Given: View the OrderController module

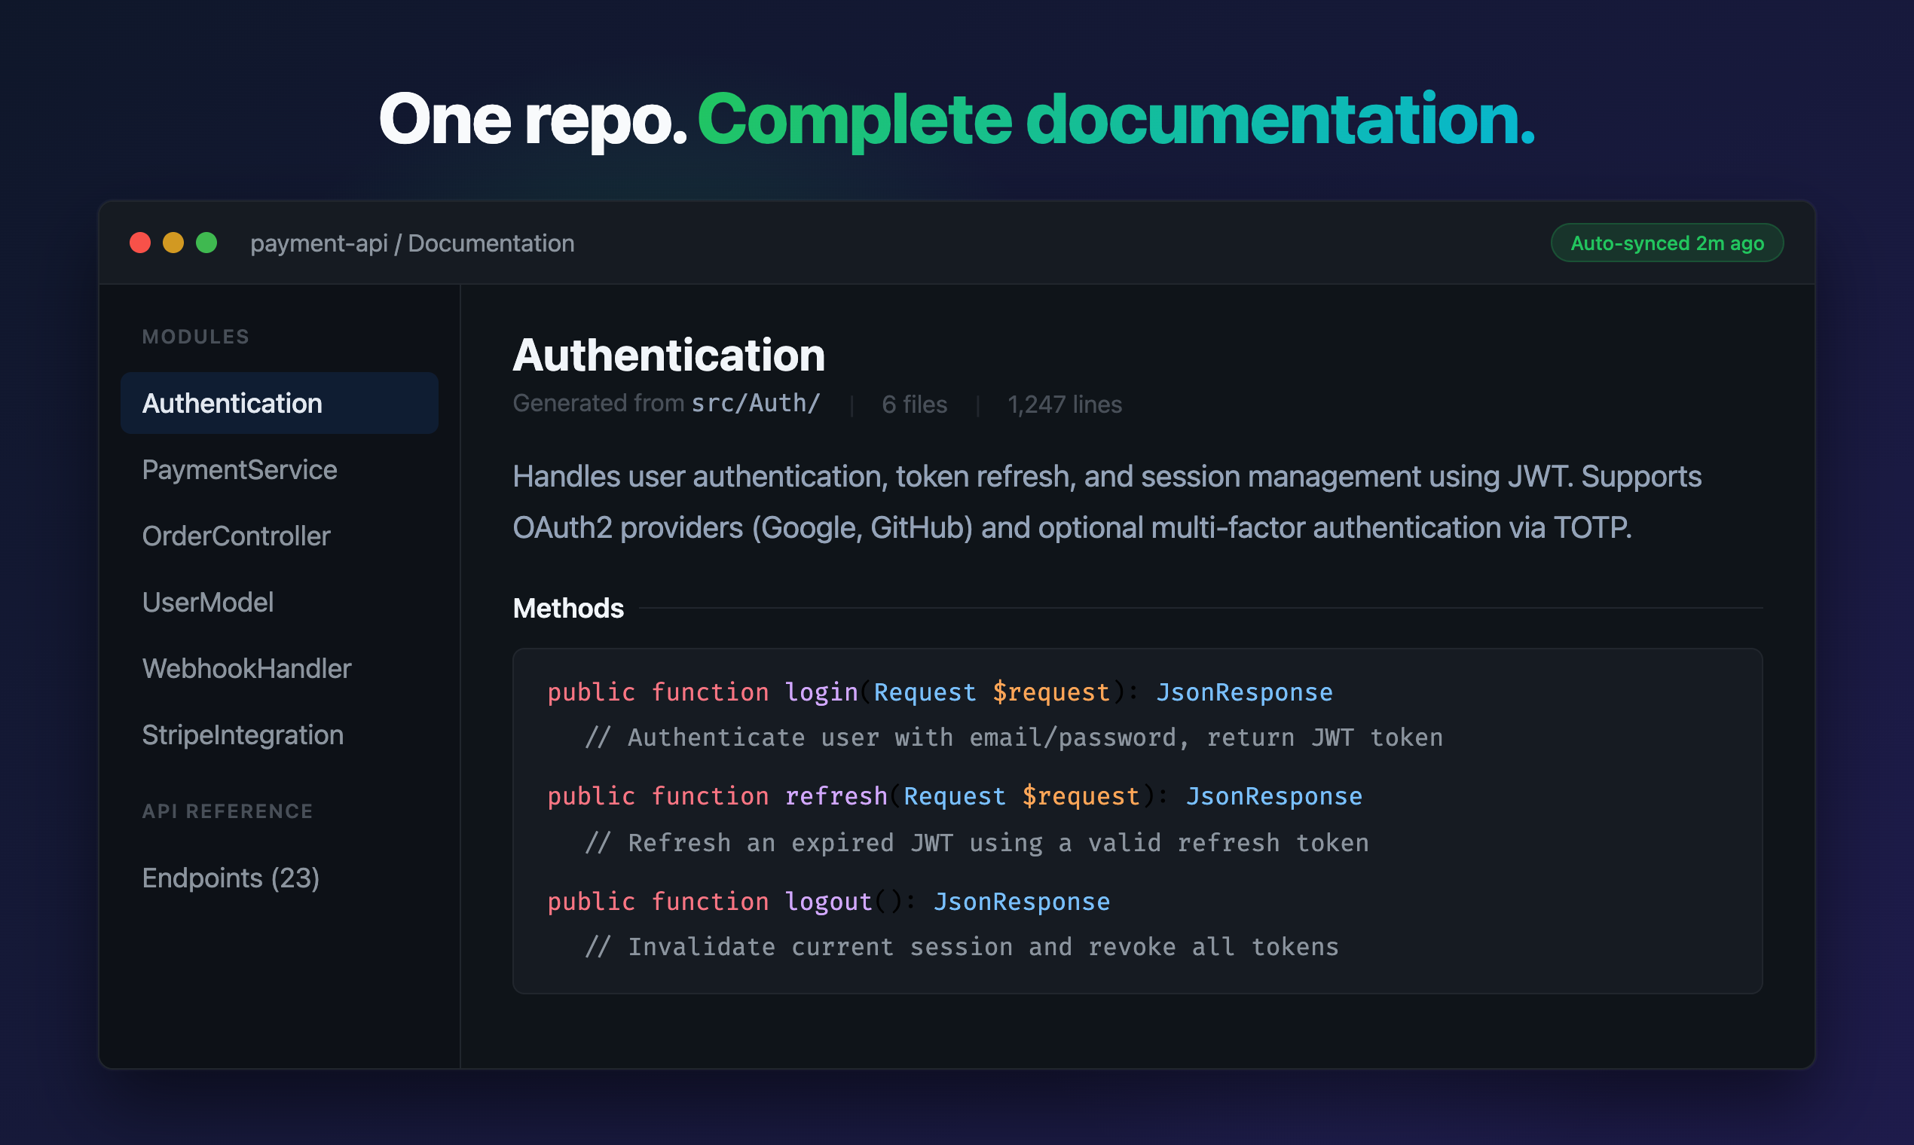Looking at the screenshot, I should (236, 536).
